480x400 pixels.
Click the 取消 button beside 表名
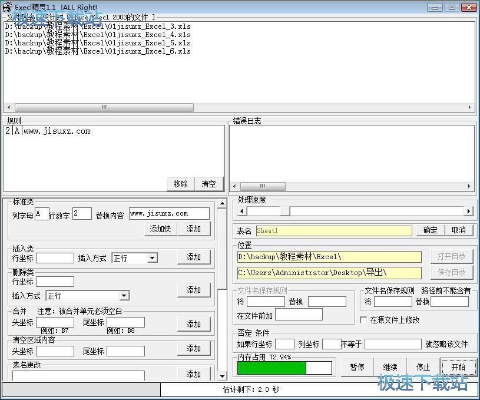pos(459,230)
